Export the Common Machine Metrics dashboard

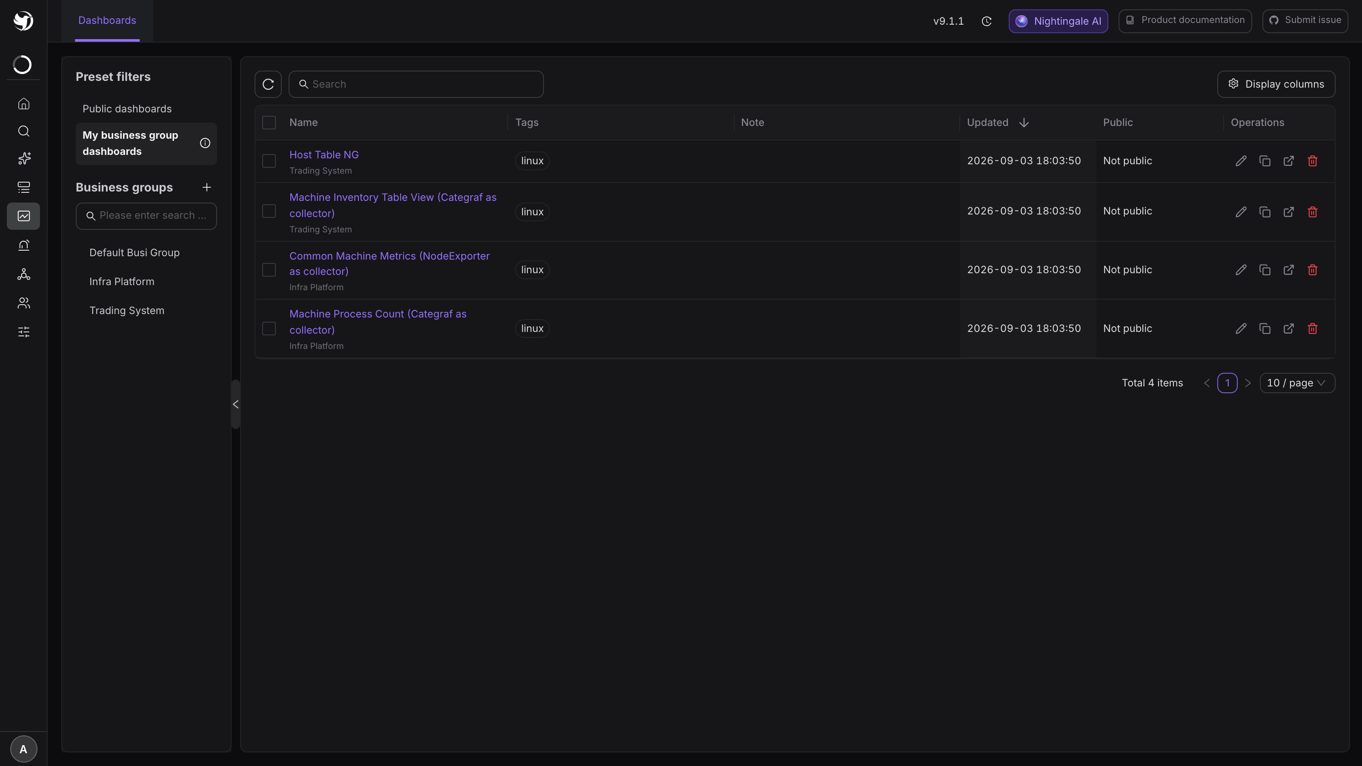(x=1288, y=270)
